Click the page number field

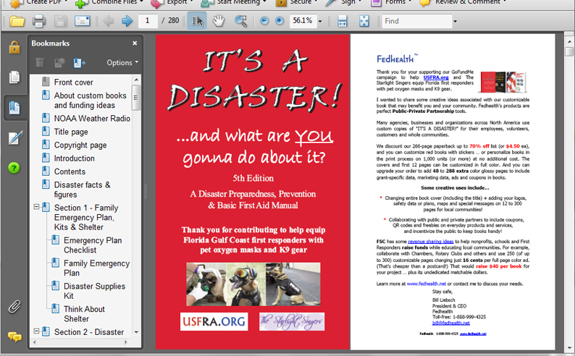pos(148,21)
